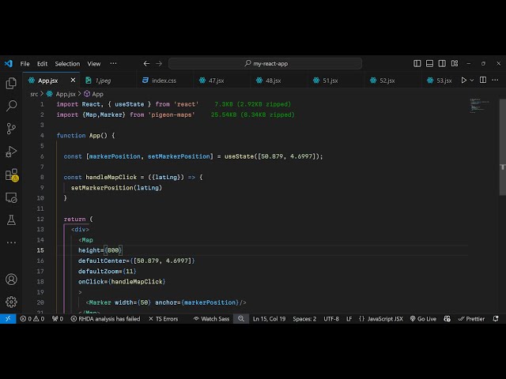The height and width of the screenshot is (379, 506).
Task: Open the Selection menu
Action: pos(67,63)
